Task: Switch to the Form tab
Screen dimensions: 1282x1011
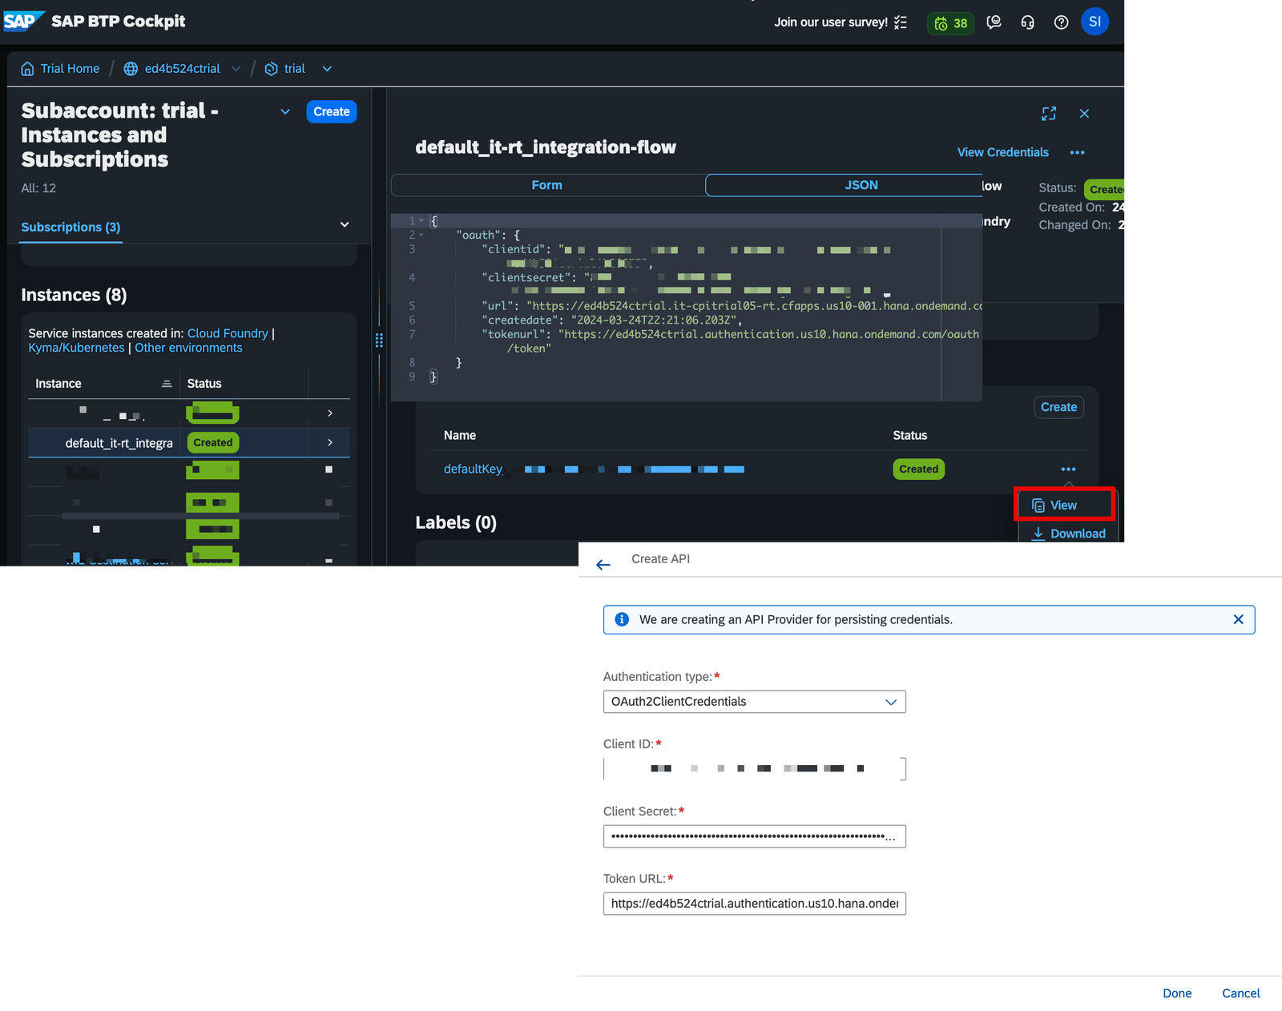Action: (546, 184)
